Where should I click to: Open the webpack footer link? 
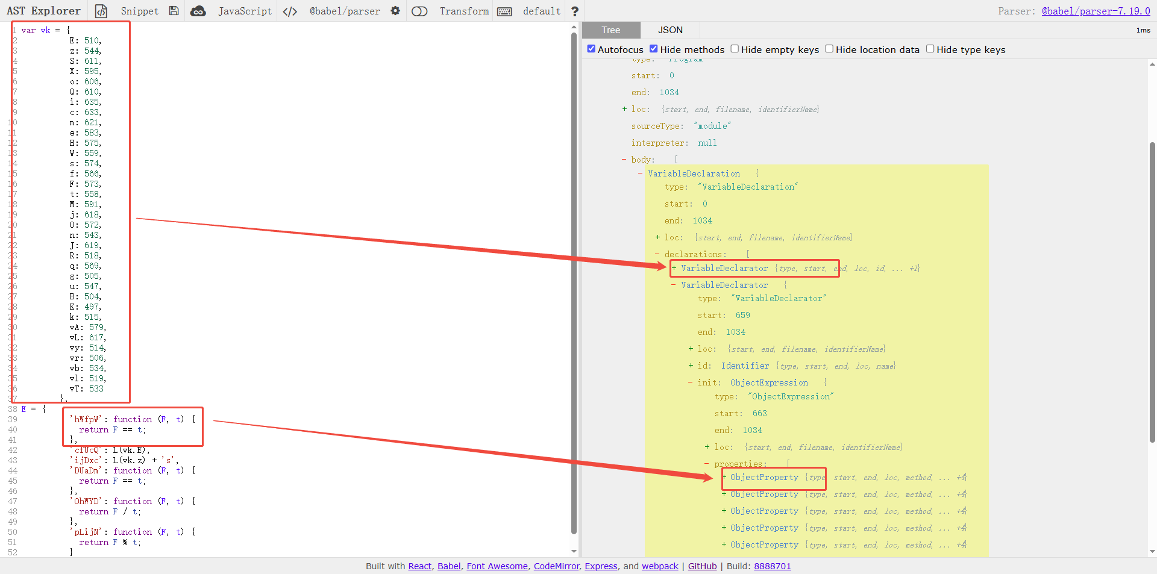pos(660,566)
